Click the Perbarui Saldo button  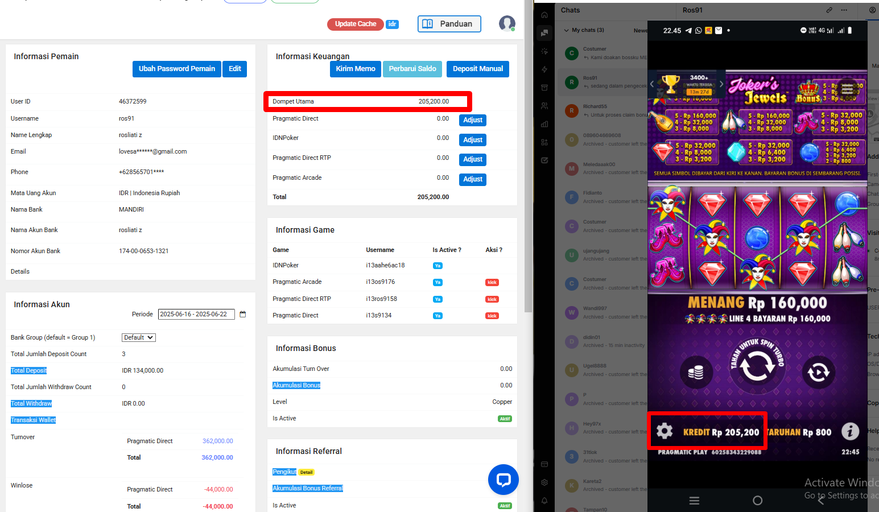412,69
